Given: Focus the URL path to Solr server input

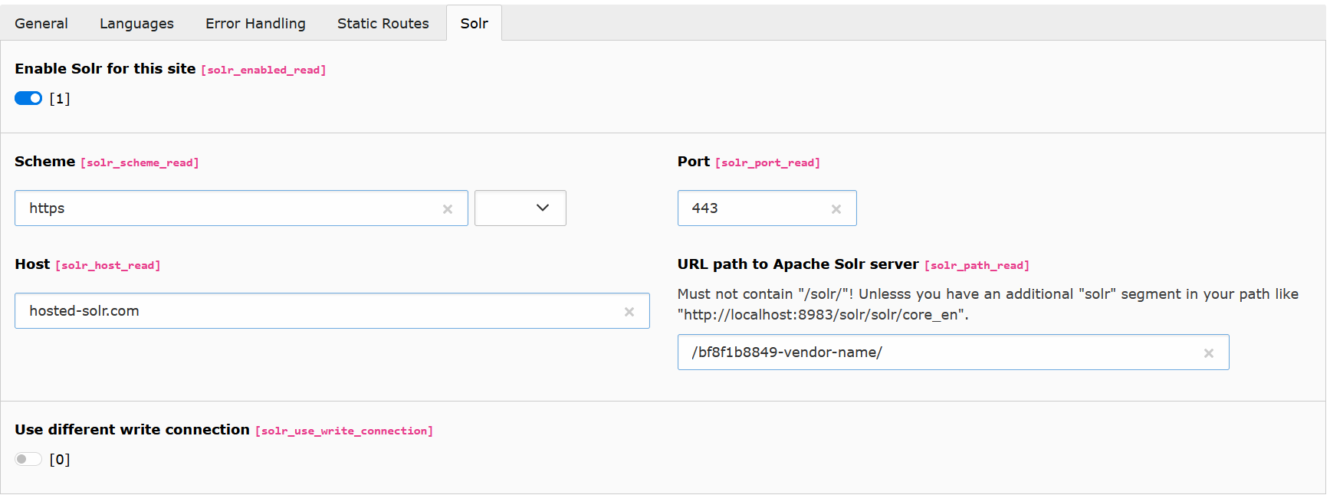Looking at the screenshot, I should (x=935, y=352).
